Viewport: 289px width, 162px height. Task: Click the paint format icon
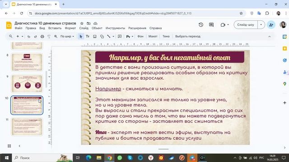49,36
